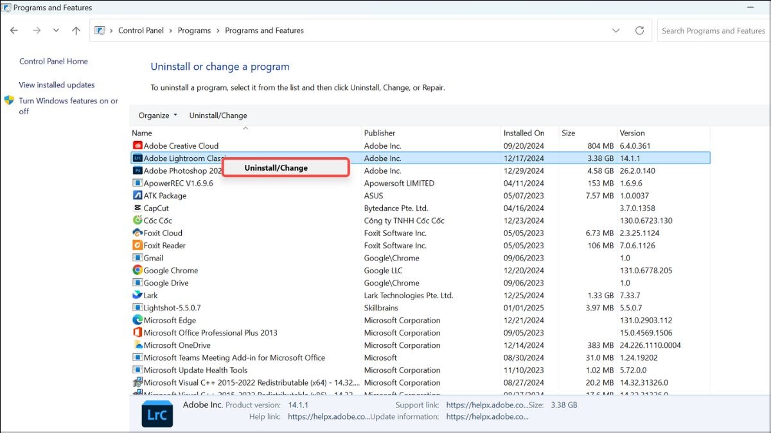The image size is (771, 433).
Task: Click the Google Drive program icon
Action: [137, 283]
